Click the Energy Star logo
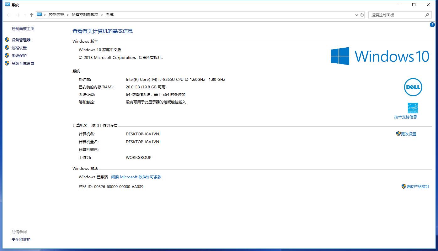Image resolution: width=438 pixels, height=251 pixels. tap(413, 108)
